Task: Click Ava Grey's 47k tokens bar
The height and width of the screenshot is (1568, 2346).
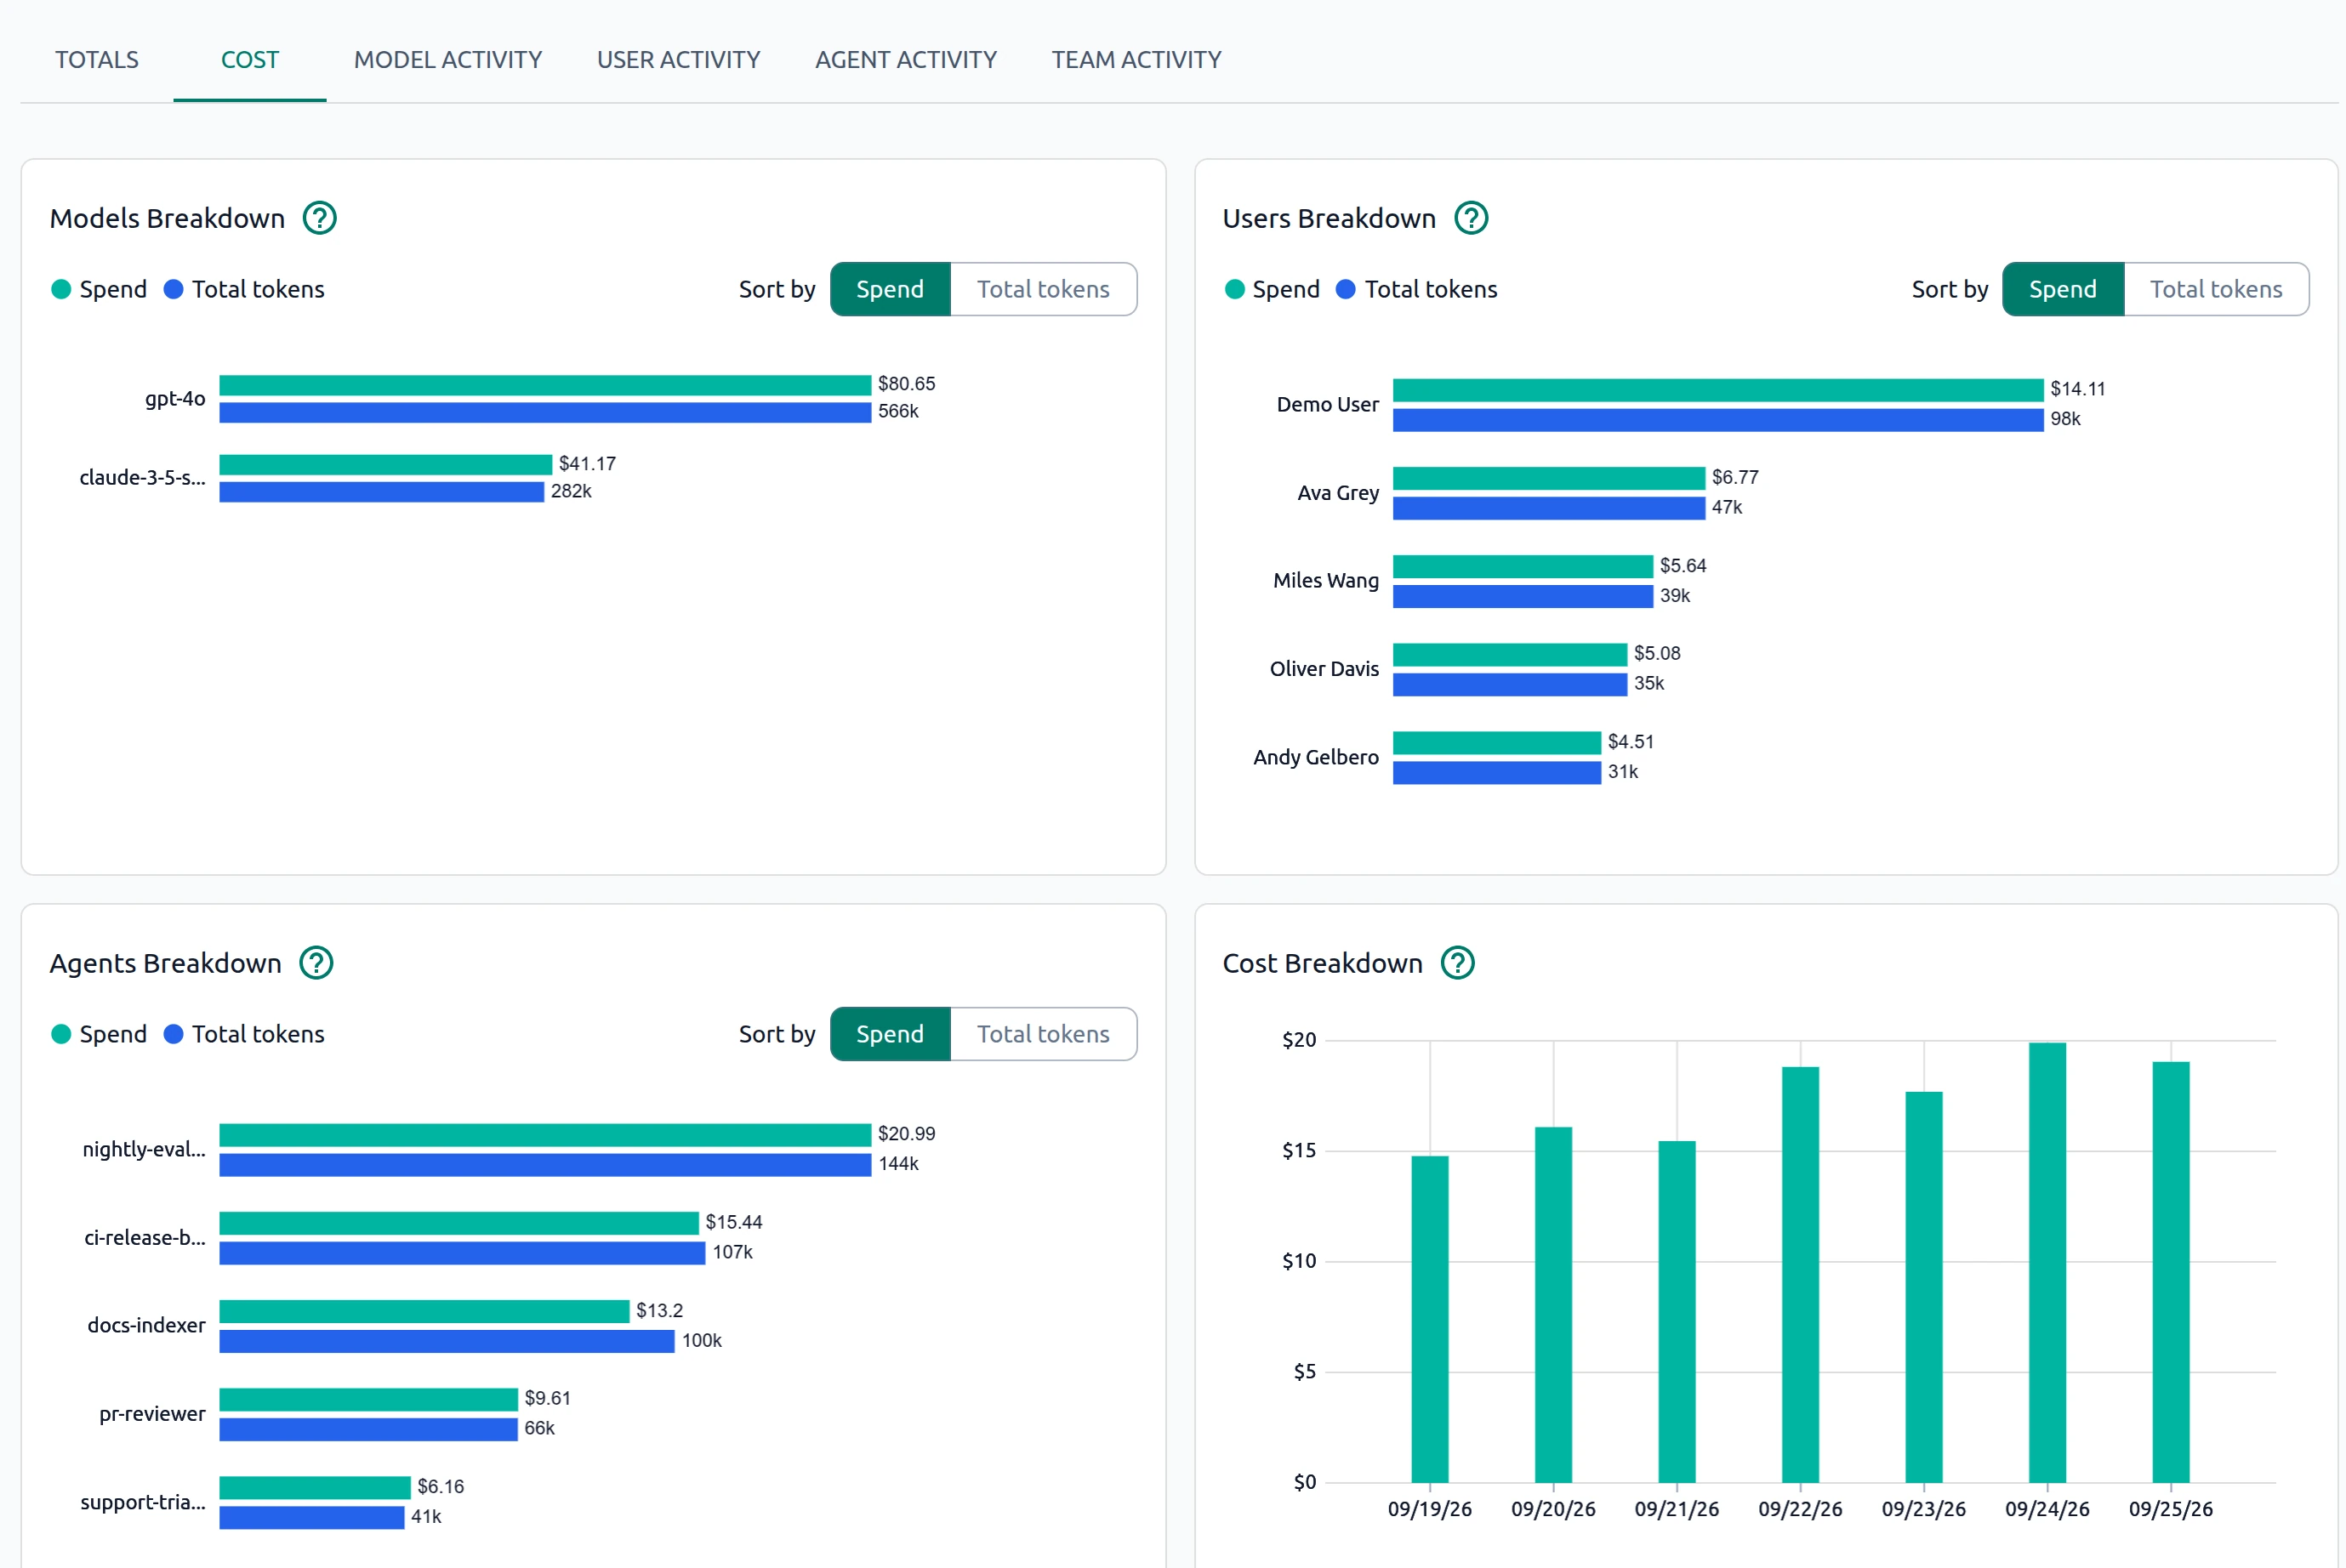Action: [1549, 508]
